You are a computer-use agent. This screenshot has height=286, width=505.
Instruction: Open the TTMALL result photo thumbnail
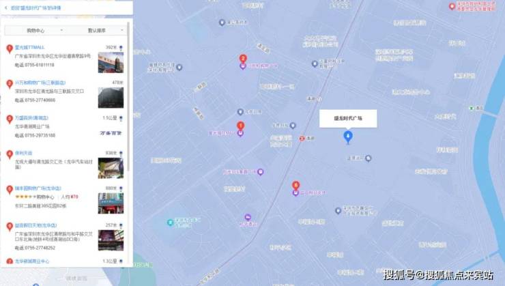click(x=111, y=63)
